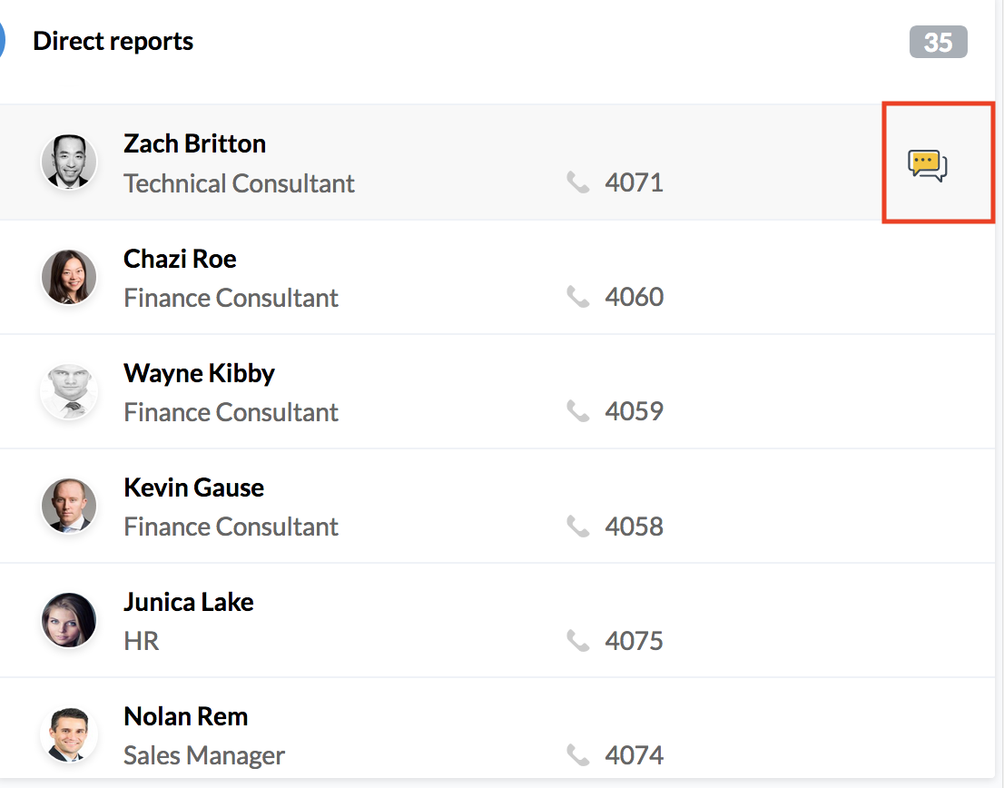
Task: Click phone icon beside extension 4075
Action: click(577, 640)
